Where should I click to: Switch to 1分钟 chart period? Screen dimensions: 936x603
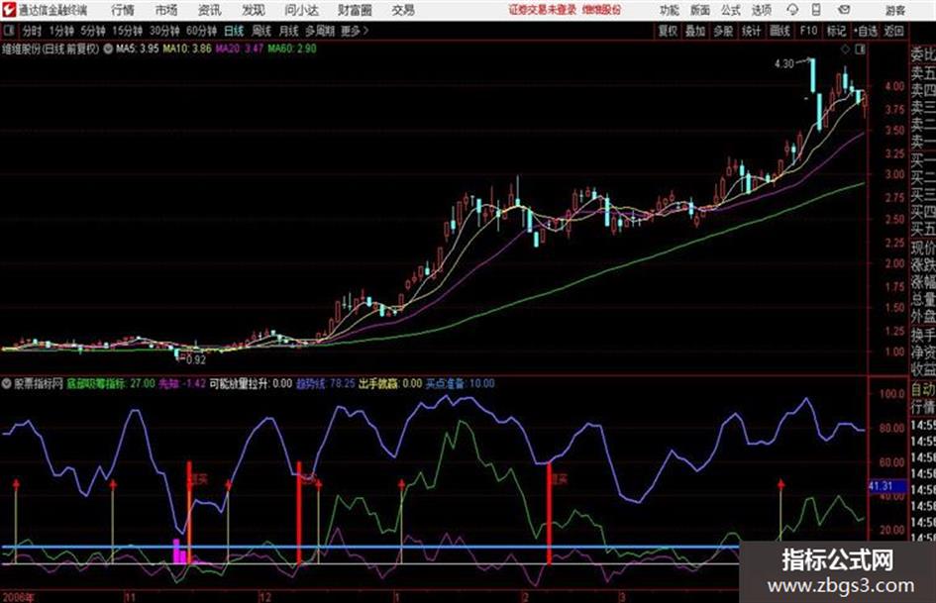(61, 31)
